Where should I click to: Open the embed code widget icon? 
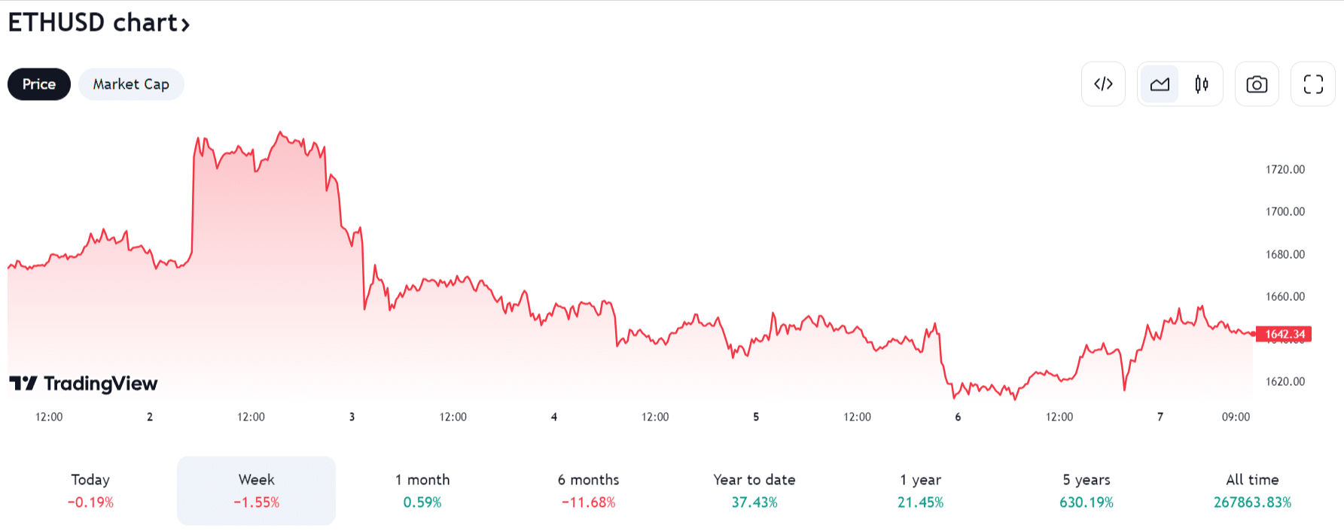[x=1103, y=84]
